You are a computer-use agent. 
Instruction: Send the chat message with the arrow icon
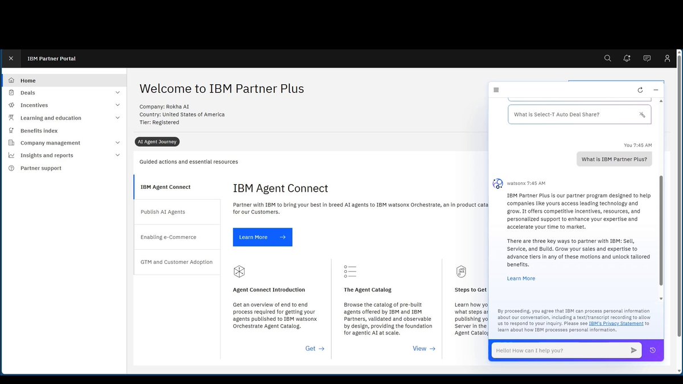(634, 350)
